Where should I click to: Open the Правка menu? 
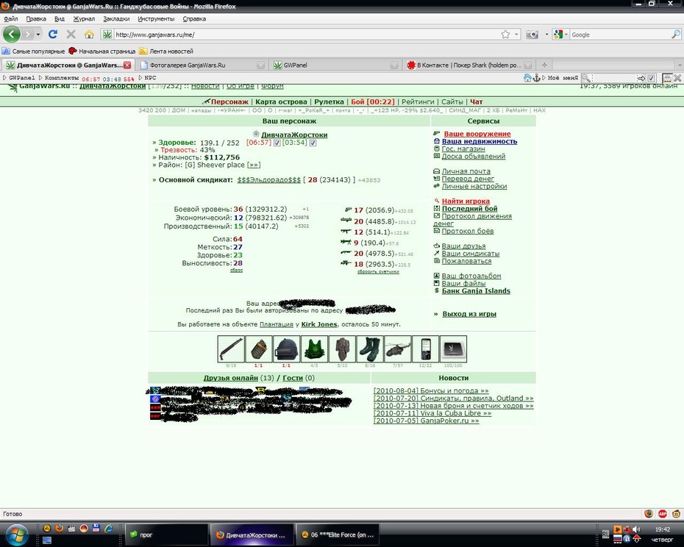click(x=36, y=19)
